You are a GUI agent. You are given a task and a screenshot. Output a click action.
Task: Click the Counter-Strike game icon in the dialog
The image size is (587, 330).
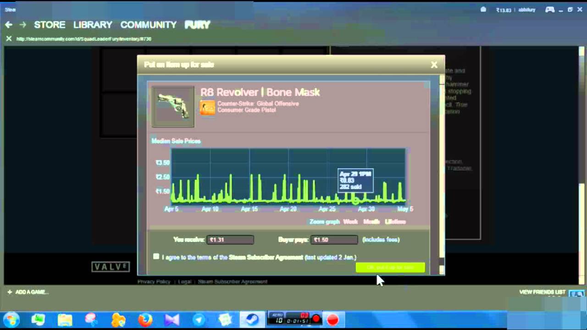click(x=207, y=107)
